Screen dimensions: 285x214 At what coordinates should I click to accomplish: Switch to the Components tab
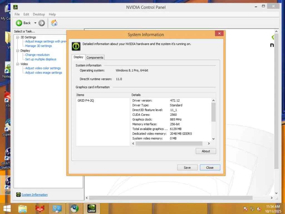point(95,57)
